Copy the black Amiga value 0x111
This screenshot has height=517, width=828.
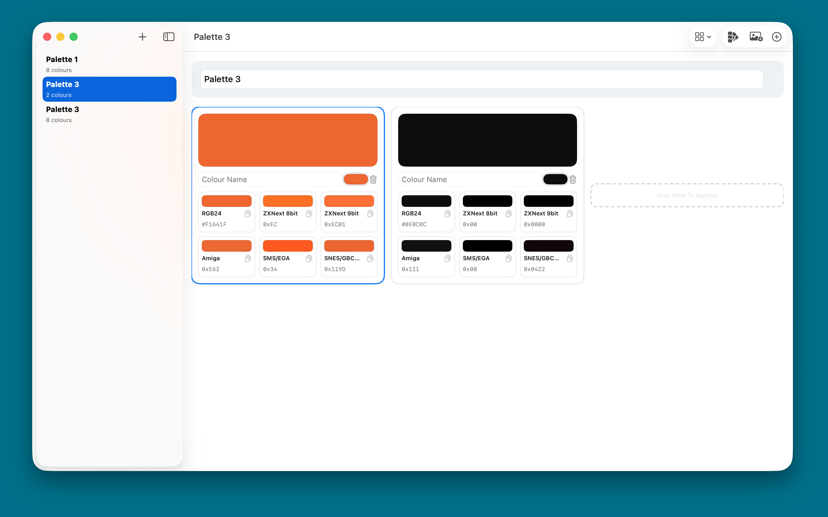448,258
